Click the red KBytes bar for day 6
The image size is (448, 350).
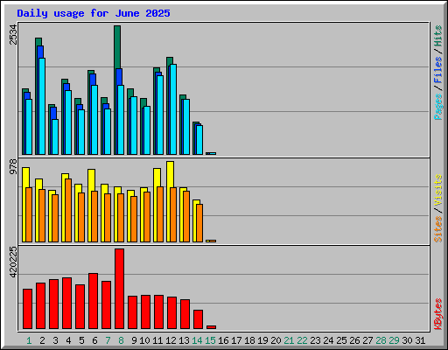[93, 301]
